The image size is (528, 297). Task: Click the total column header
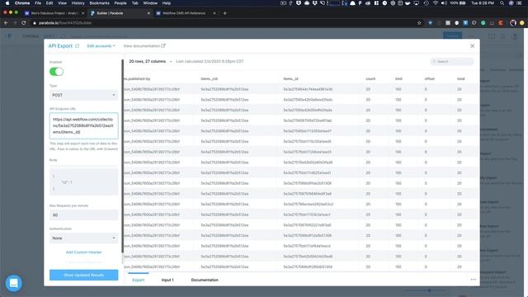460,79
